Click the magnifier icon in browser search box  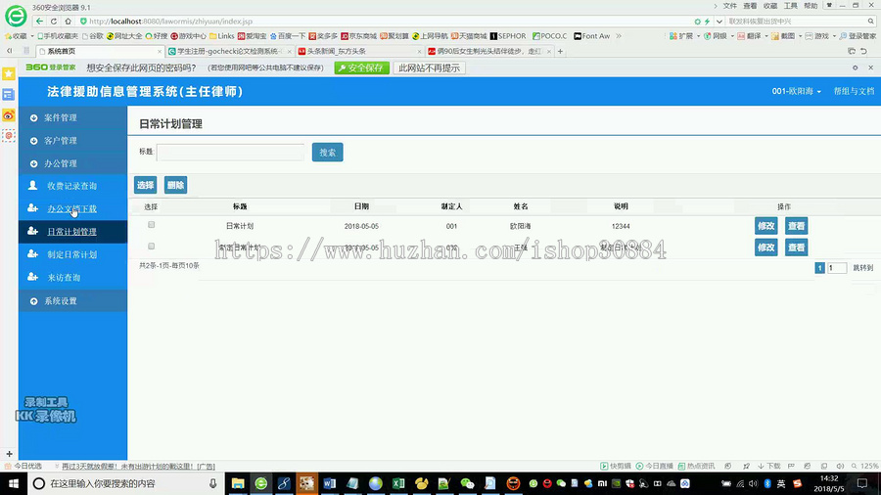[x=871, y=22]
